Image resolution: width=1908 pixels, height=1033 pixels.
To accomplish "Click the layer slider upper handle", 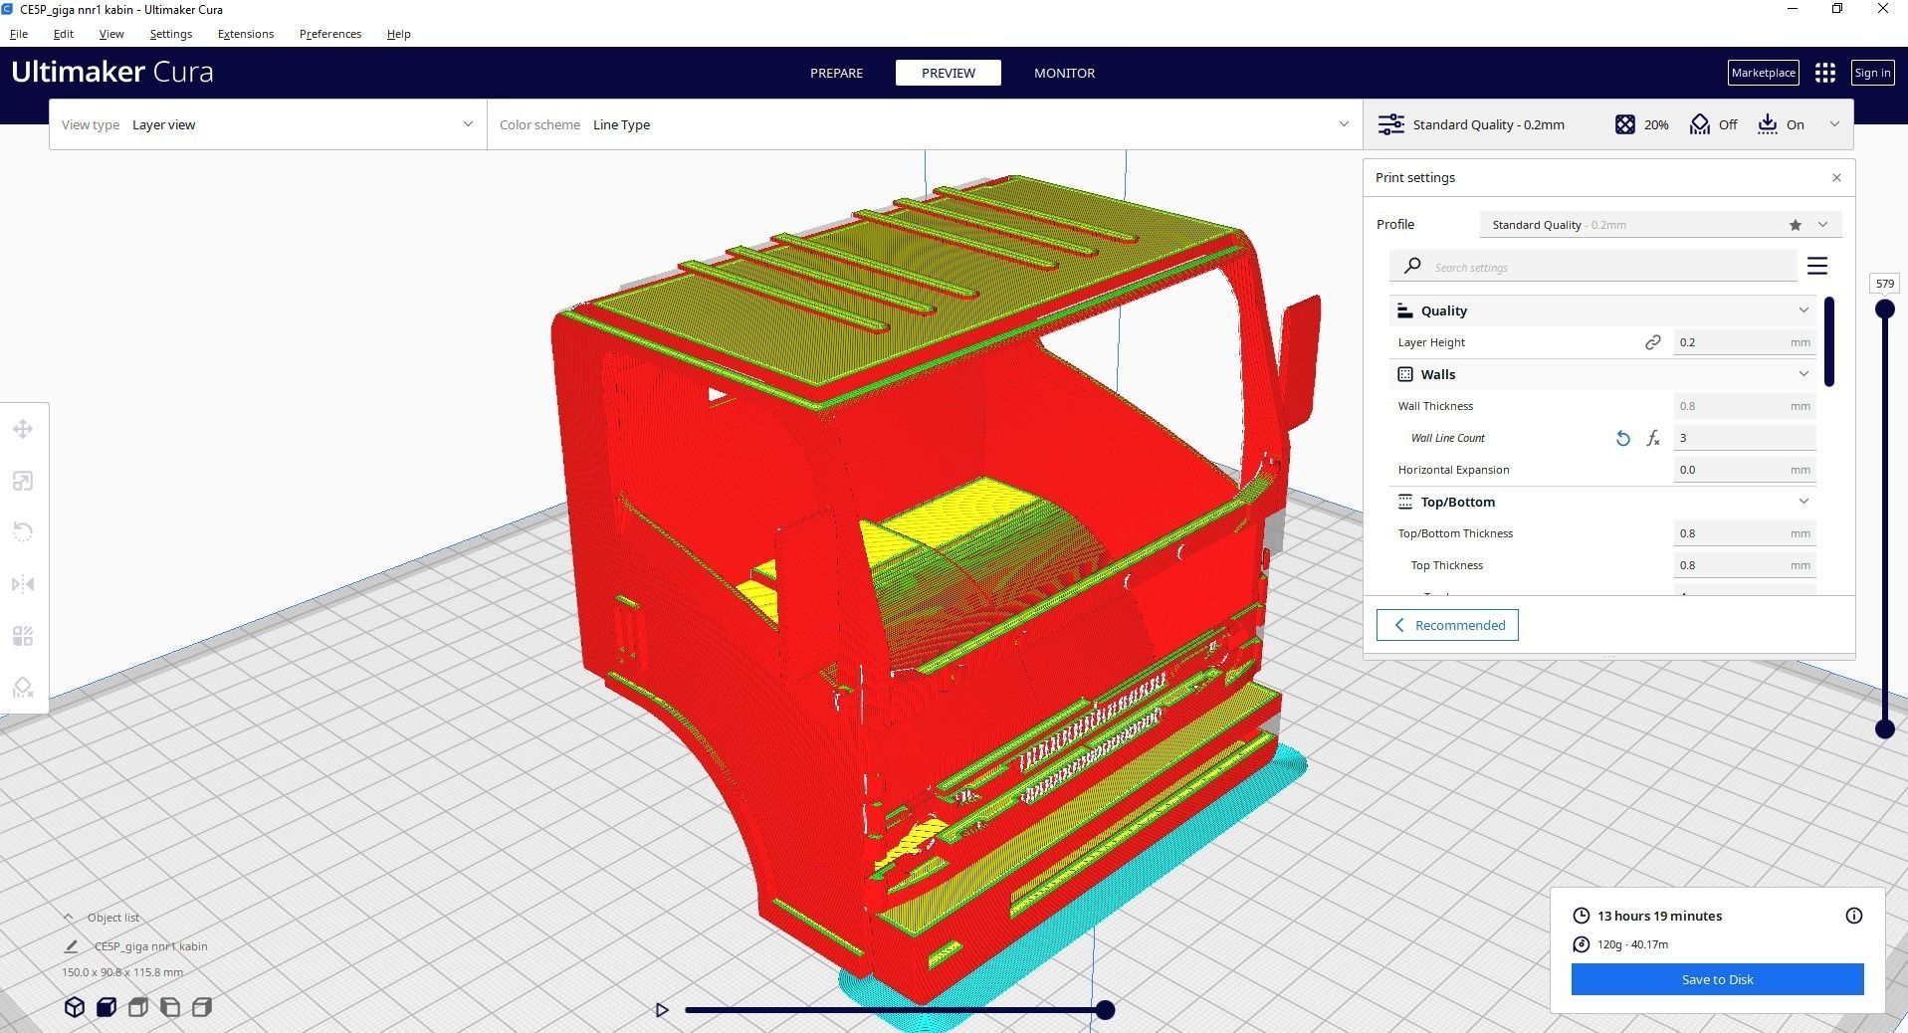I will point(1884,310).
